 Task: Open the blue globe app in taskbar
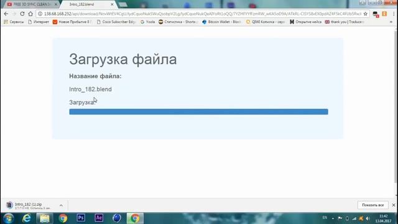[117, 218]
